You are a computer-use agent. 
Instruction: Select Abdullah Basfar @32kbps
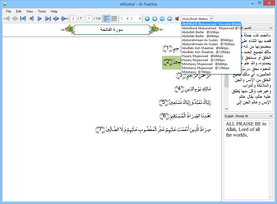(211, 32)
